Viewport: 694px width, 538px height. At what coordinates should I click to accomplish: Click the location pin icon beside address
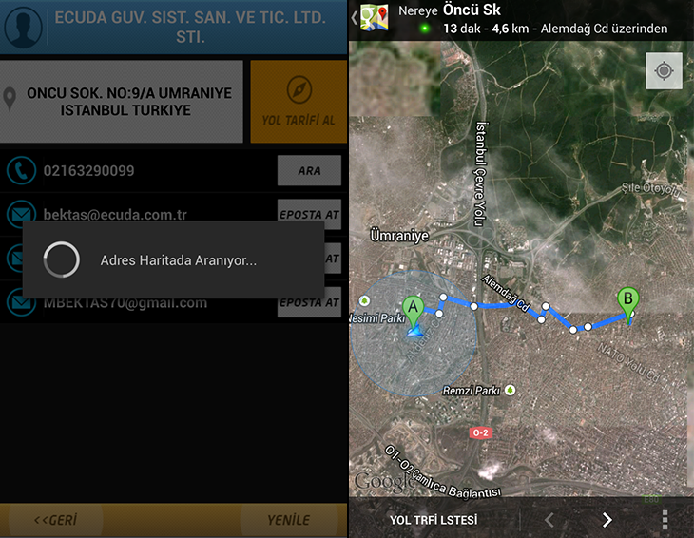(x=10, y=99)
